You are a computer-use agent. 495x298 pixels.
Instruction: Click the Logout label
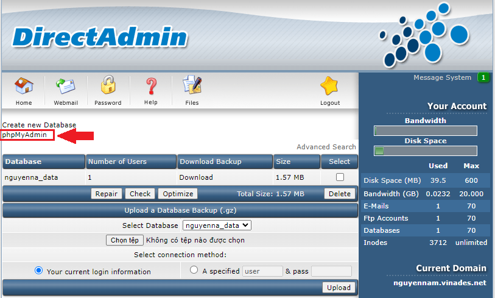(x=330, y=103)
